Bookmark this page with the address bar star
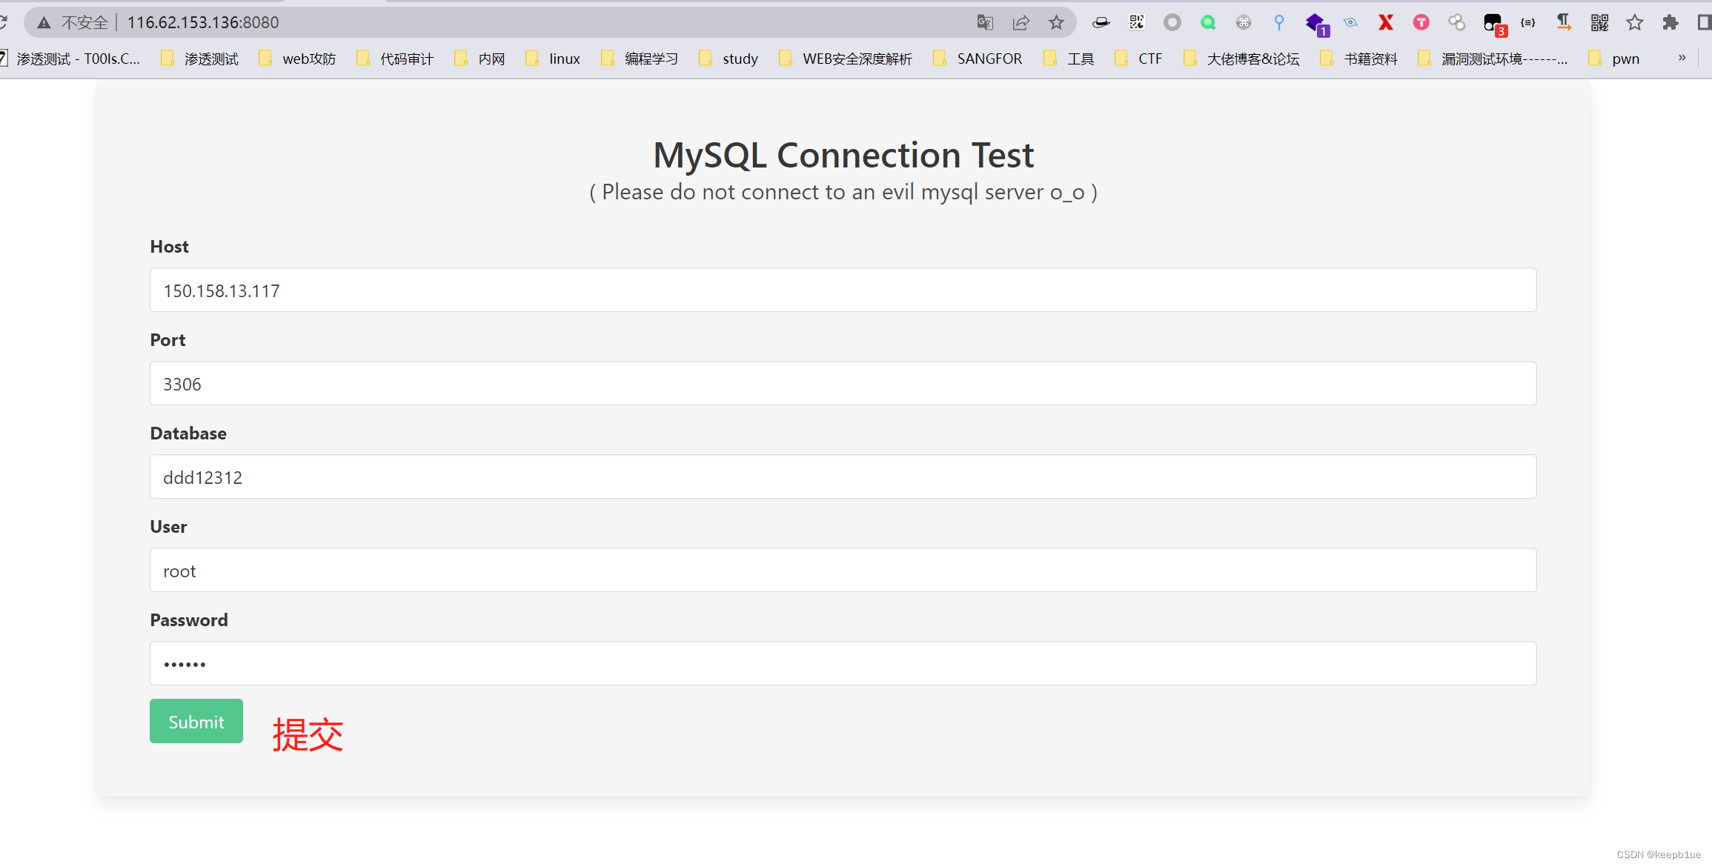 pyautogui.click(x=1056, y=22)
